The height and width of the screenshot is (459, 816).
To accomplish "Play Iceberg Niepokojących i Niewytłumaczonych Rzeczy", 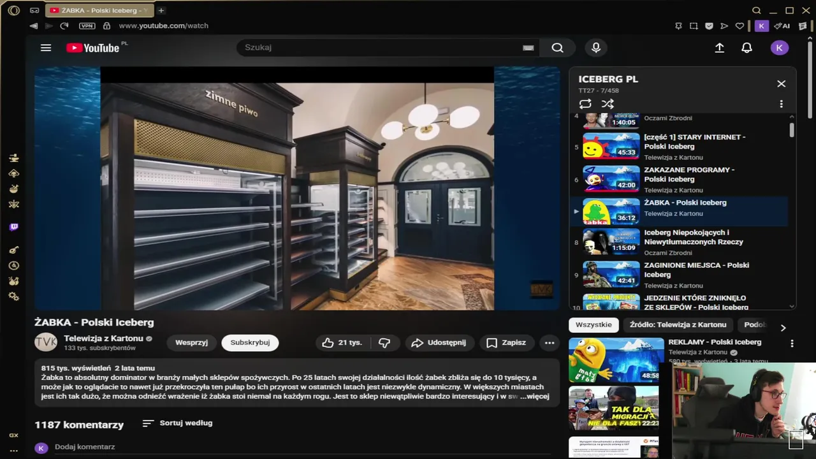I will point(680,242).
